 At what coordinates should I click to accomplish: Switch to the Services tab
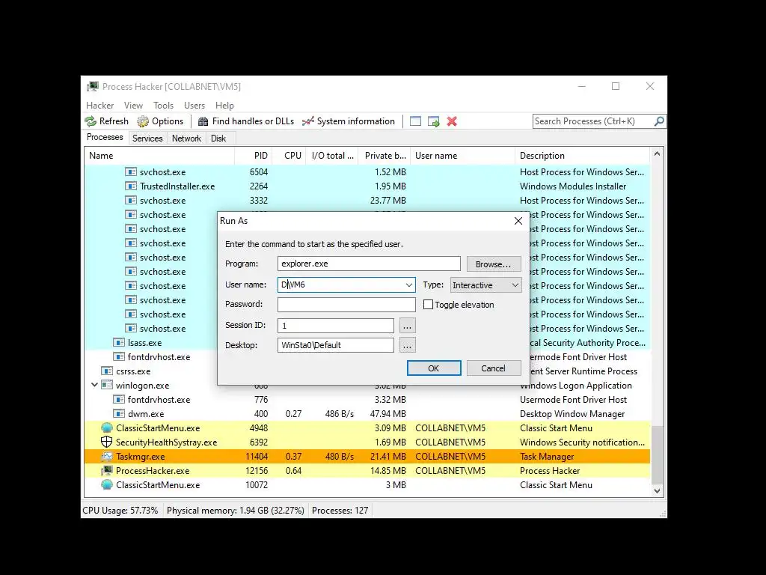tap(147, 139)
